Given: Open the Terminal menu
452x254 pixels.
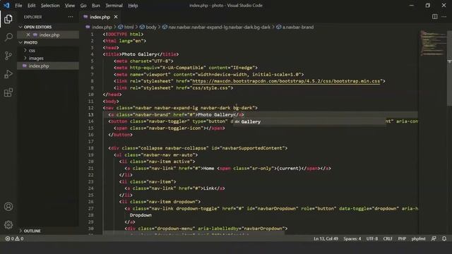Looking at the screenshot, I should coord(114,6).
